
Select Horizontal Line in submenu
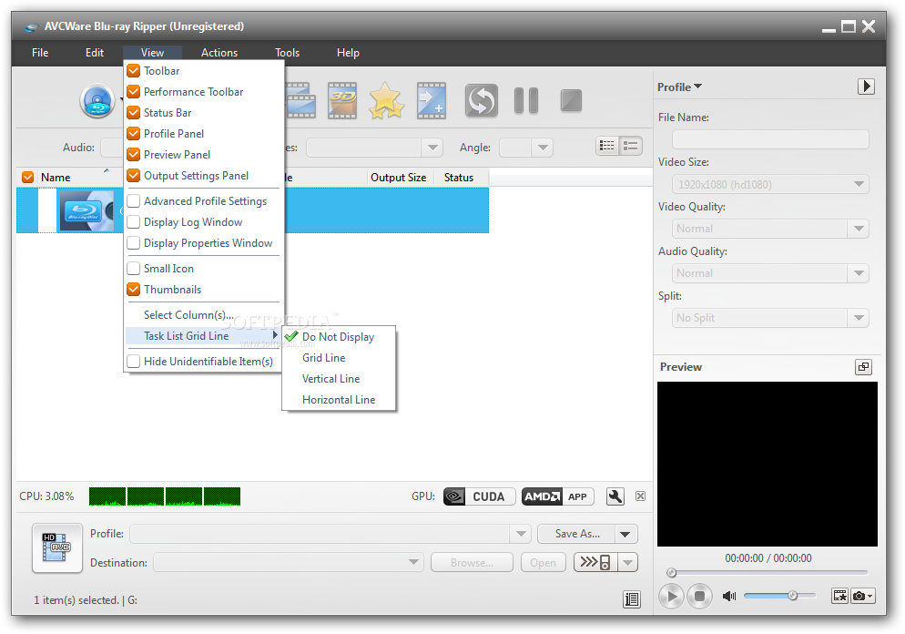(339, 400)
